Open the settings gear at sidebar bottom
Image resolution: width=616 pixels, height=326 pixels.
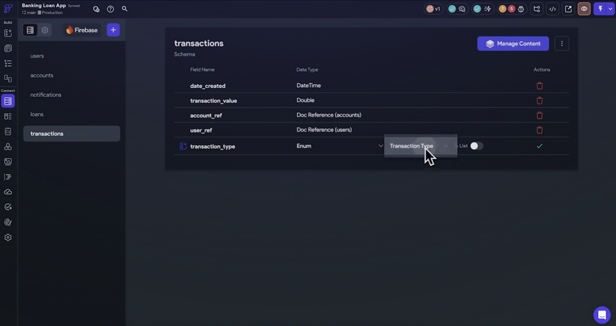8,238
